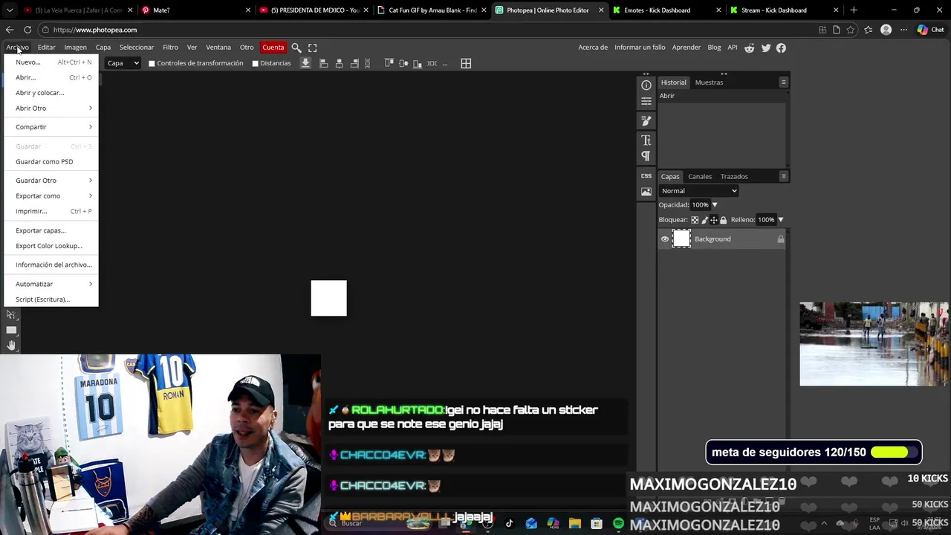Click the Opacidad 100% value field
951x535 pixels.
[x=700, y=205]
